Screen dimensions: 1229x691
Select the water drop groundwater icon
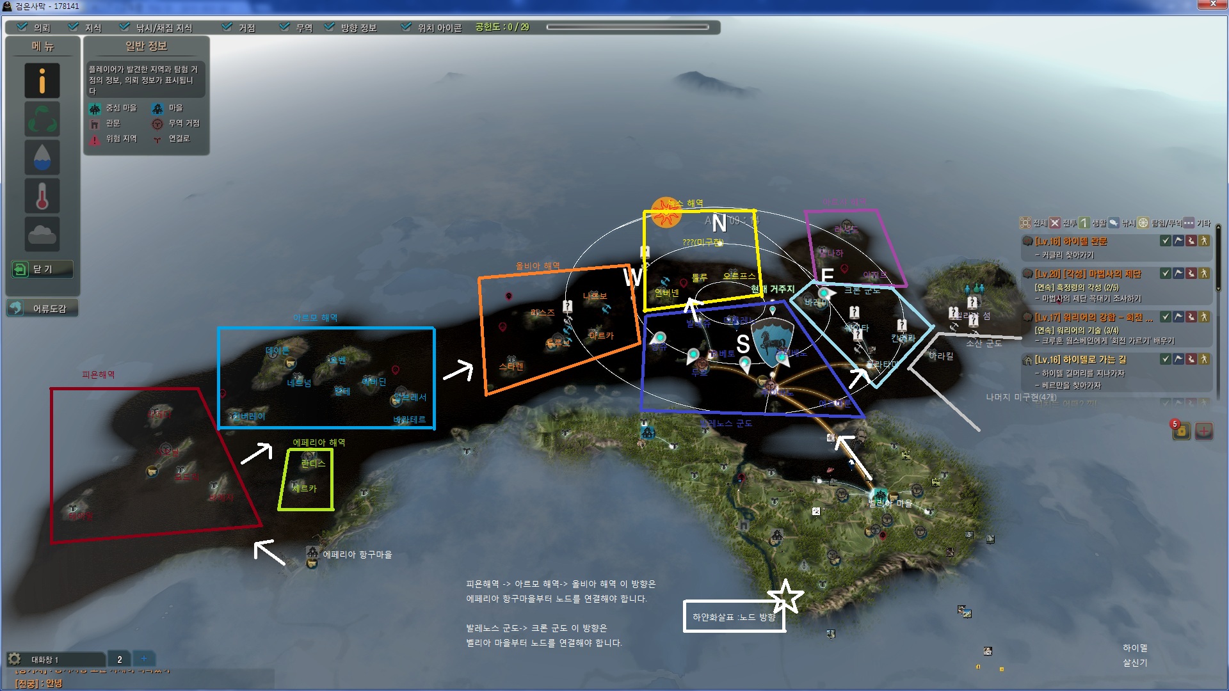click(42, 157)
